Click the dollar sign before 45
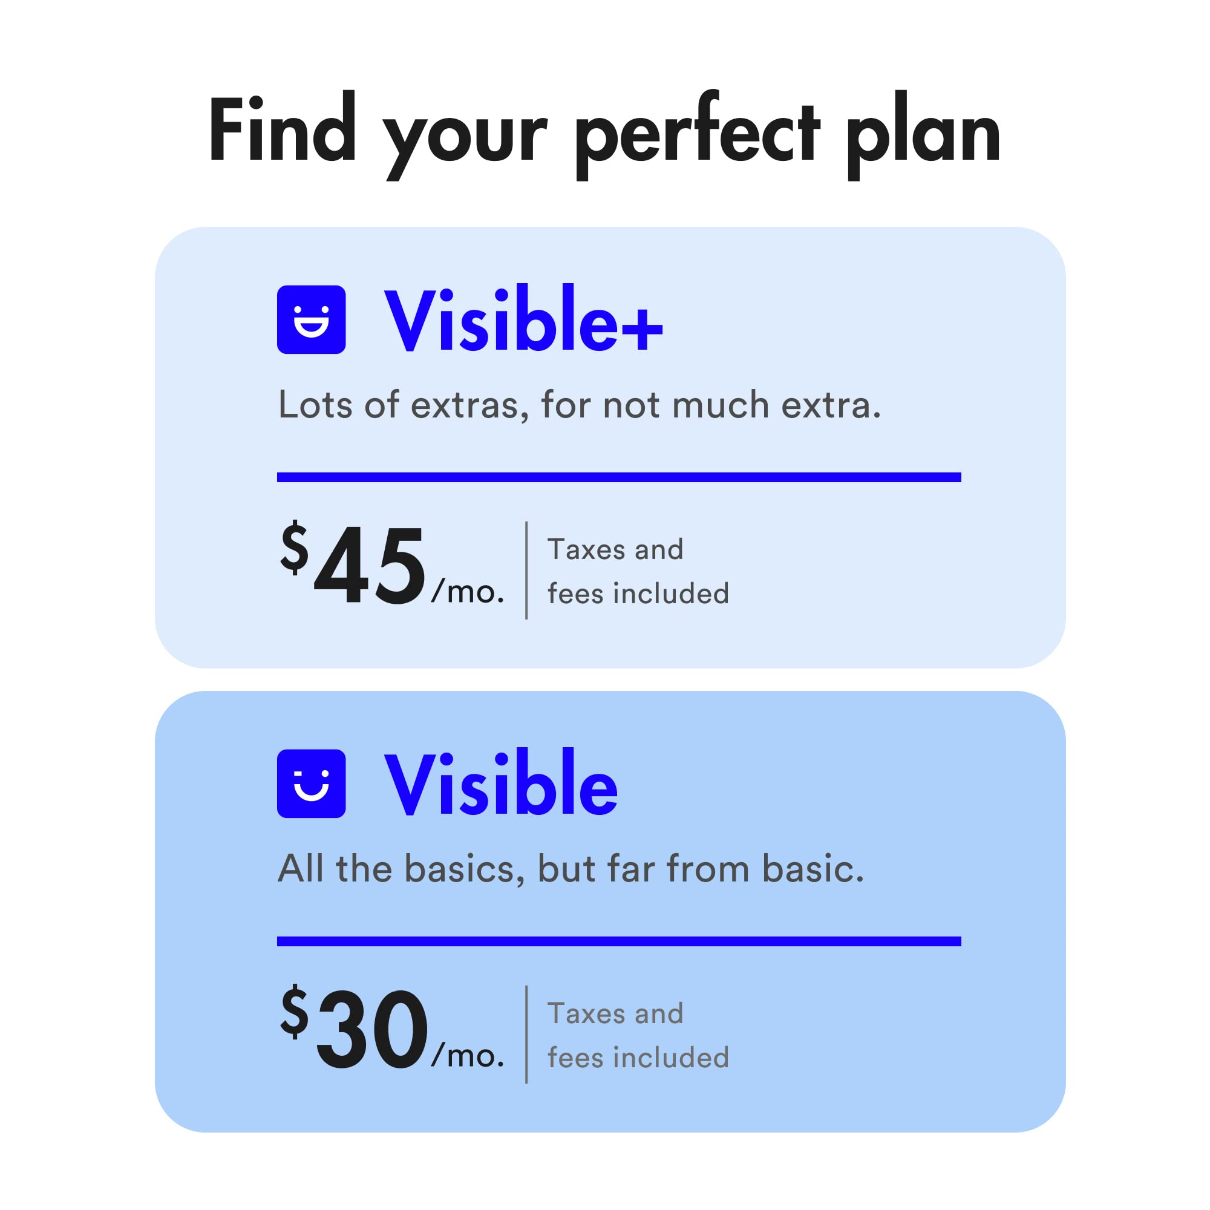The width and height of the screenshot is (1210, 1210). (295, 548)
